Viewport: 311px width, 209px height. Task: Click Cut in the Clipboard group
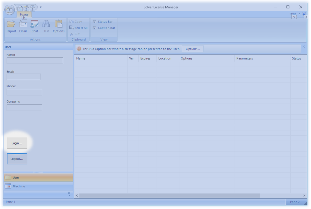coord(75,34)
